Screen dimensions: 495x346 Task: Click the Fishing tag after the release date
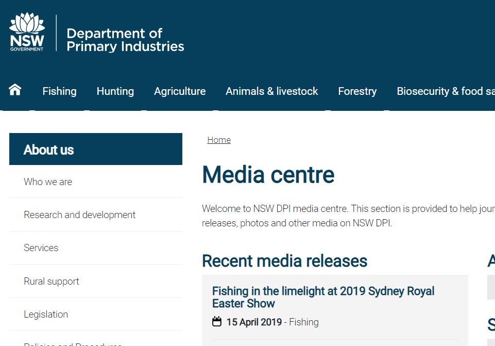[304, 322]
